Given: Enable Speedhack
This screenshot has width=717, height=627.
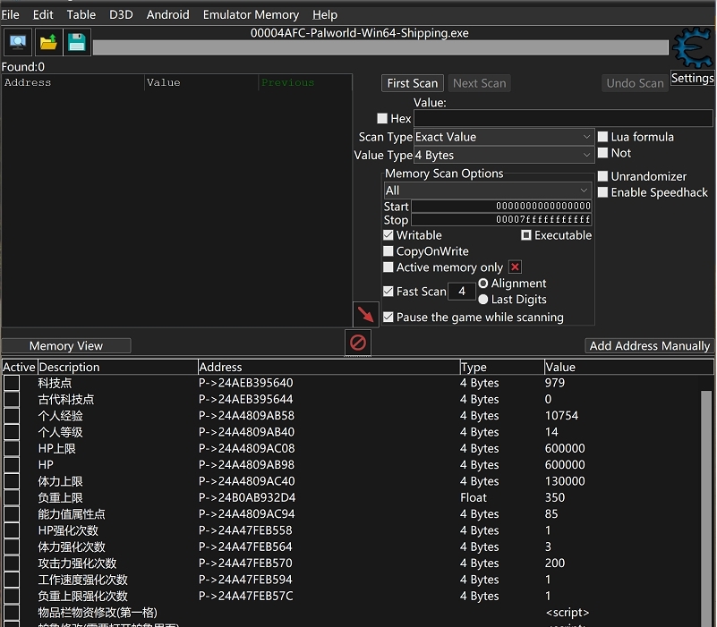Looking at the screenshot, I should (602, 192).
